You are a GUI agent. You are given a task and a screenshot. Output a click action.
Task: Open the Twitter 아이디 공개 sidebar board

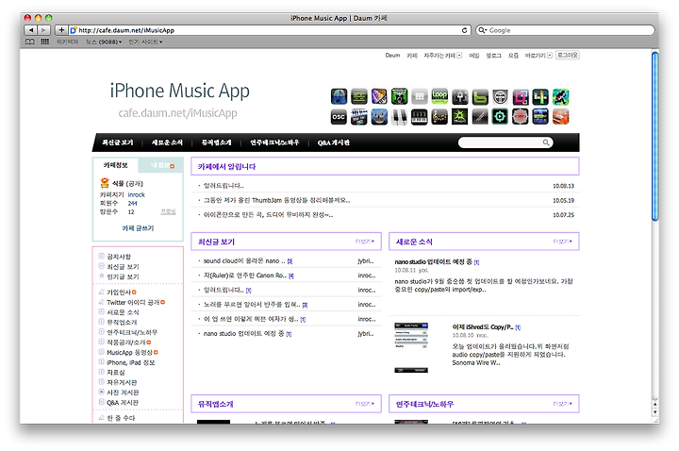point(133,303)
